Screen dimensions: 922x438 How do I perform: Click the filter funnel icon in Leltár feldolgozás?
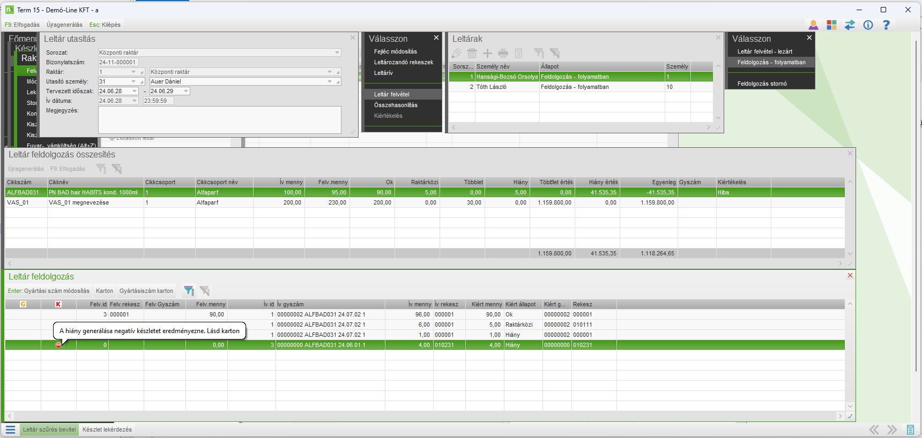(x=188, y=291)
